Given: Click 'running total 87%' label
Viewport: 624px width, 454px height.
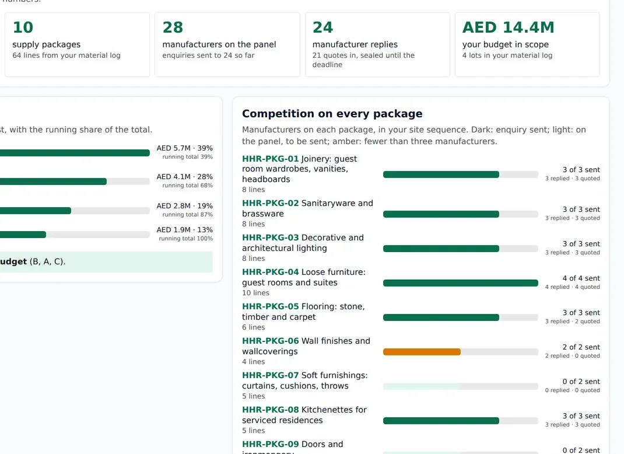Looking at the screenshot, I should 187,215.
